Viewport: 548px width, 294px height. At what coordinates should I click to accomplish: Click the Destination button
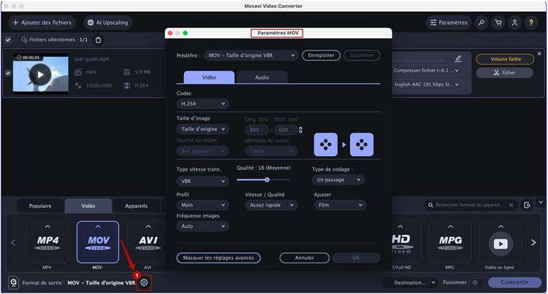coord(410,282)
